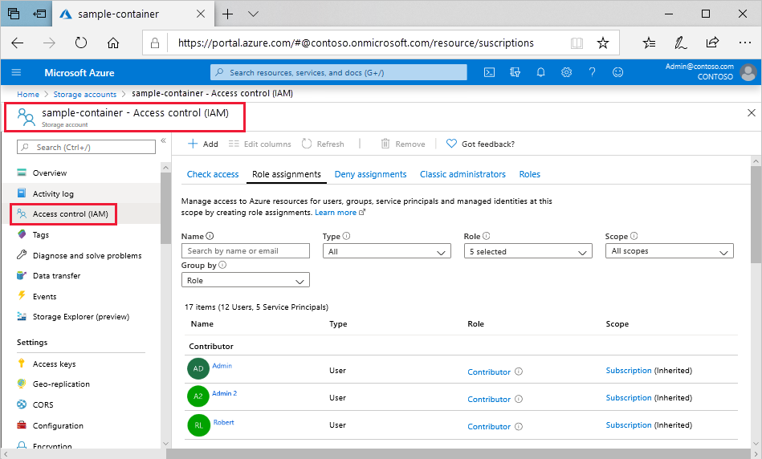Add page to favorites star icon

[x=602, y=43]
